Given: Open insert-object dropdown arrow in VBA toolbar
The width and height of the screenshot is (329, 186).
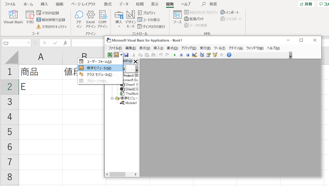Looking at the screenshot, I should click(121, 55).
